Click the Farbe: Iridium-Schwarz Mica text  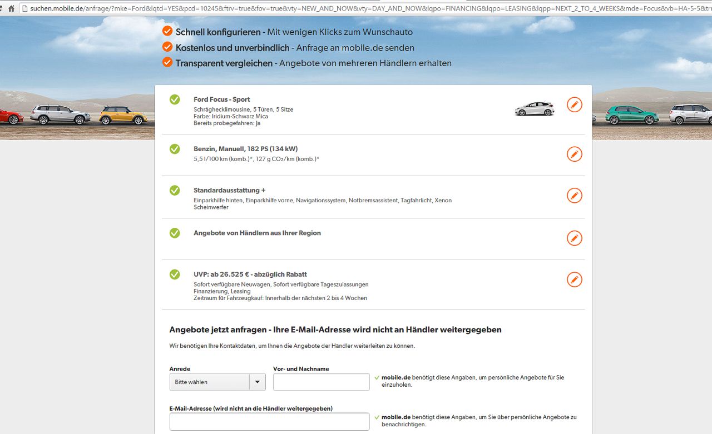pos(231,116)
